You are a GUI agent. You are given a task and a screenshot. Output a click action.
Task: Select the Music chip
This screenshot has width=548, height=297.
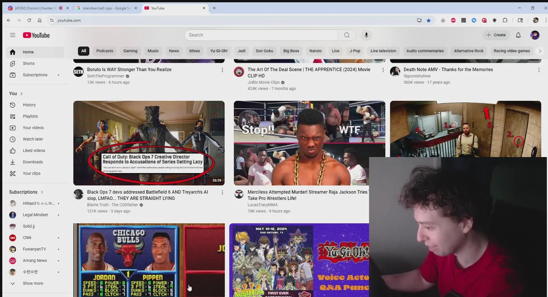coord(153,51)
